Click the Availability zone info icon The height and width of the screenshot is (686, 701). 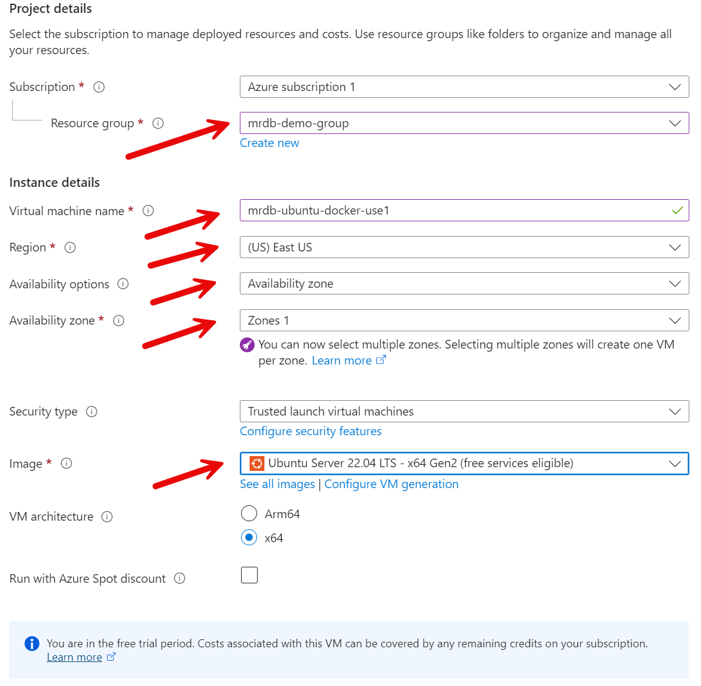(x=119, y=320)
